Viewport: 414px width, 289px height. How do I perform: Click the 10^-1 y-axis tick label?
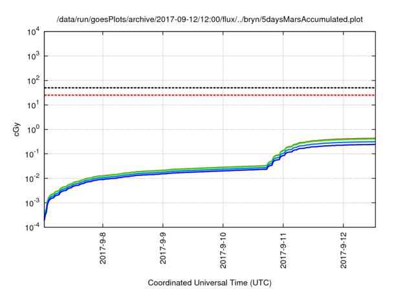33,154
